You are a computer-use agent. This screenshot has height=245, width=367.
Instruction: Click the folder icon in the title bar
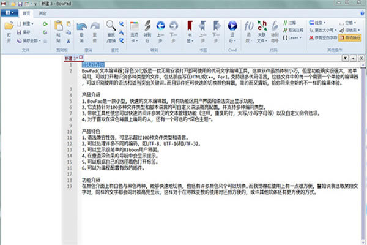pos(13,4)
